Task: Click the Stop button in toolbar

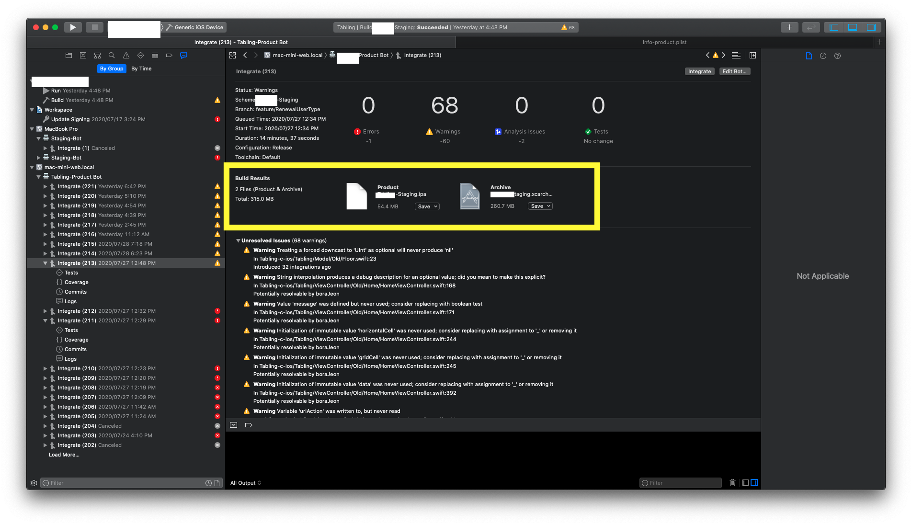Action: point(95,27)
